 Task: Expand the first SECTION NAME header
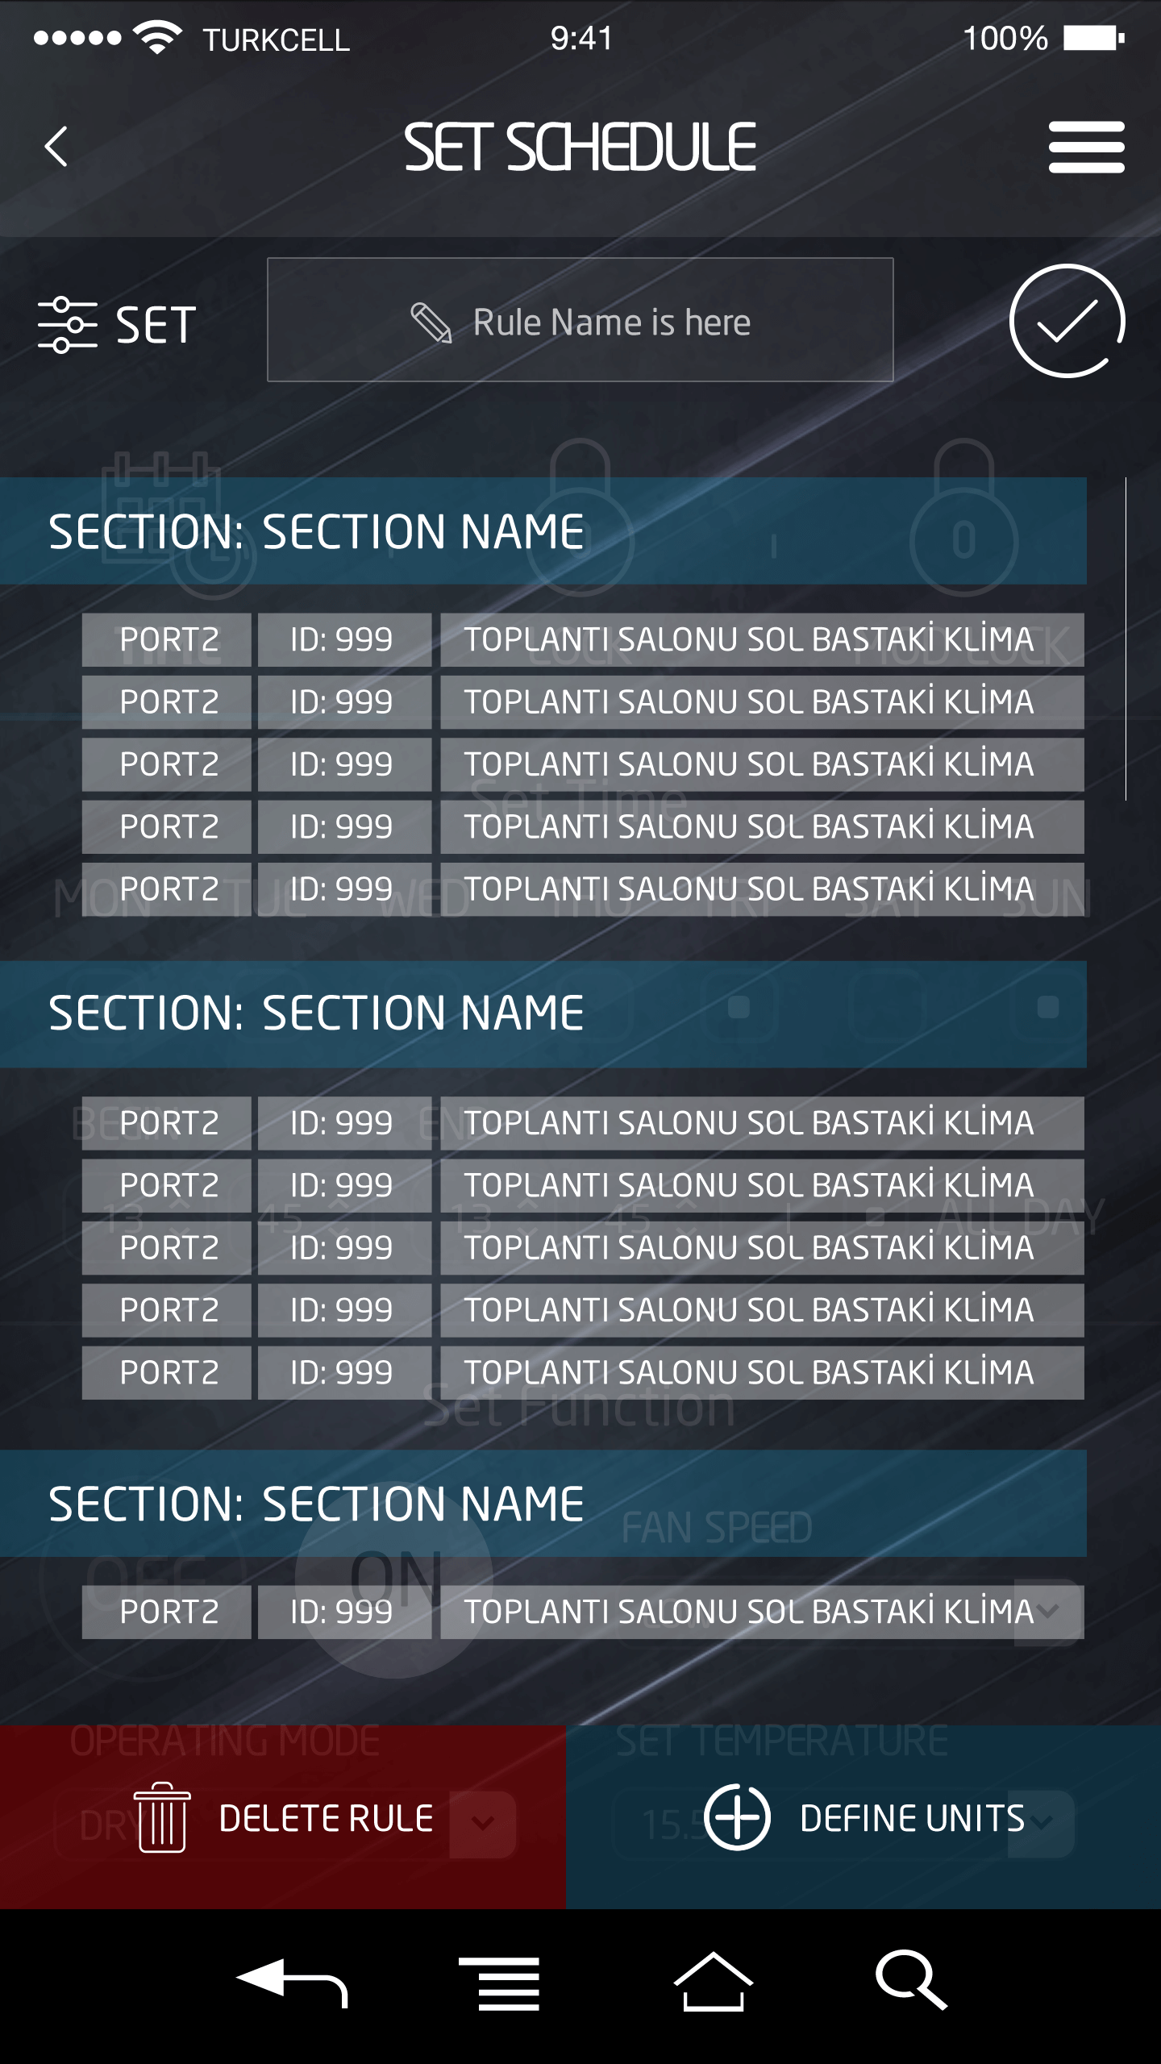pyautogui.click(x=543, y=531)
